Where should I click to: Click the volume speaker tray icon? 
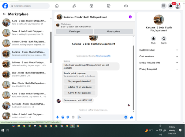161,134
